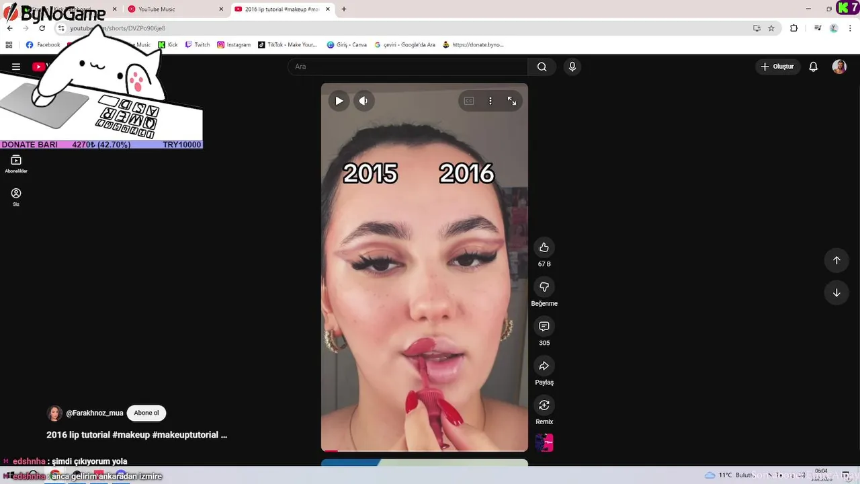This screenshot has width=860, height=484.
Task: Open the three-dot video options menu
Action: coord(490,101)
